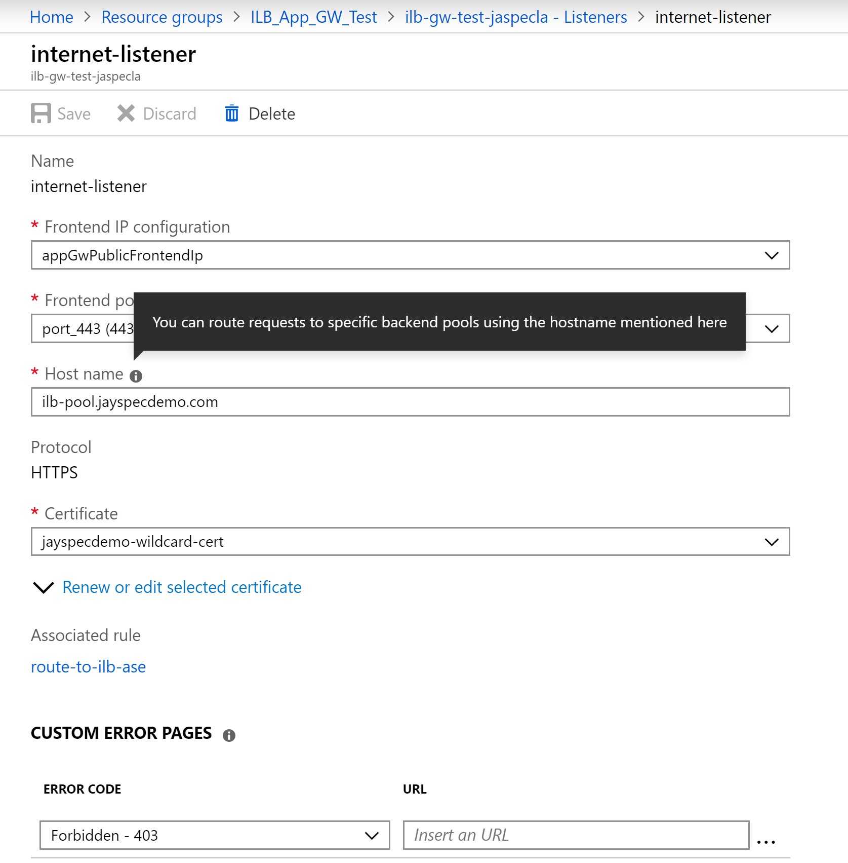Click the Delete trash can icon
Viewport: 848px width, 863px height.
232,114
